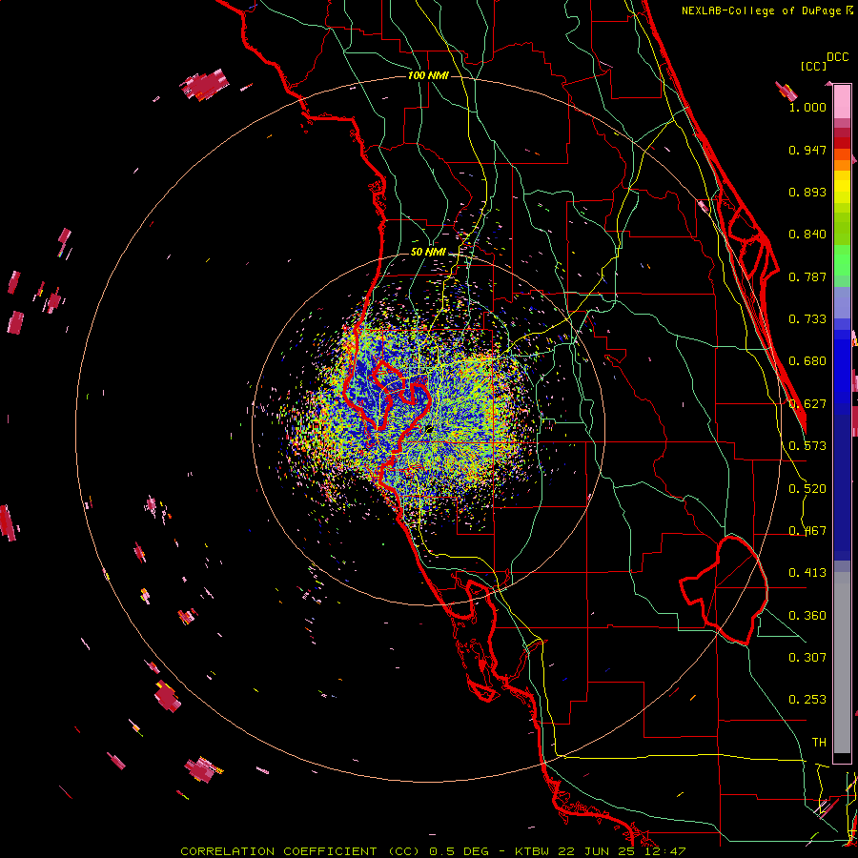
Task: Pick the yellow segment of color bar
Action: click(x=842, y=187)
